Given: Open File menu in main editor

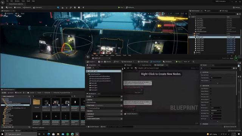Looking at the screenshot, I should [7, 1].
